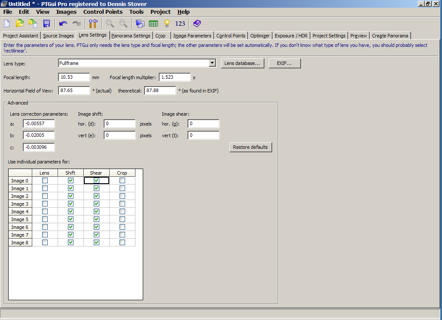Viewport: 442px width, 320px height.
Task: Click the Focal length multiplier field
Action: [x=175, y=77]
